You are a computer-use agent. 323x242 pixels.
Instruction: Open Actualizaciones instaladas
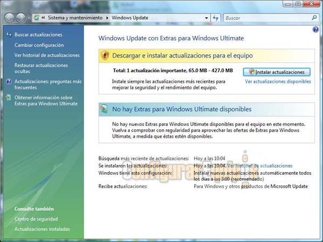[42, 229]
